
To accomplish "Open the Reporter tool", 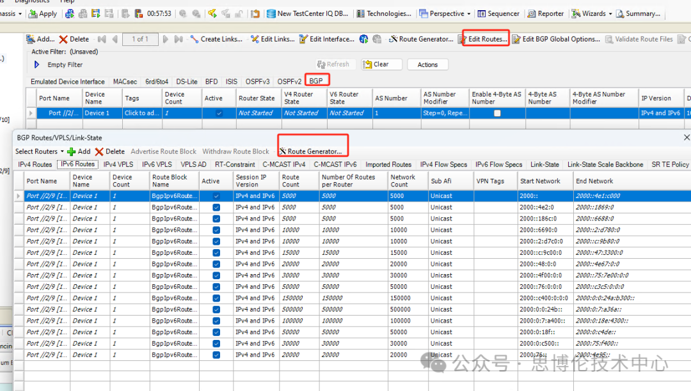I will [x=546, y=13].
